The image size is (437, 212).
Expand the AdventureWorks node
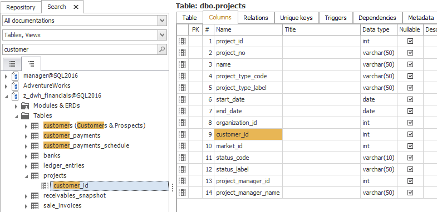point(6,86)
